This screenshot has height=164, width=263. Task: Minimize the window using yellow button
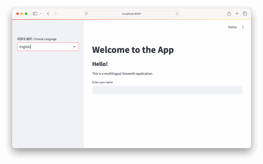tap(22, 14)
